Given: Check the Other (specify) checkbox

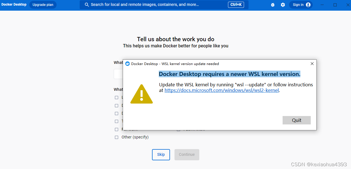Looking at the screenshot, I should pyautogui.click(x=117, y=137).
